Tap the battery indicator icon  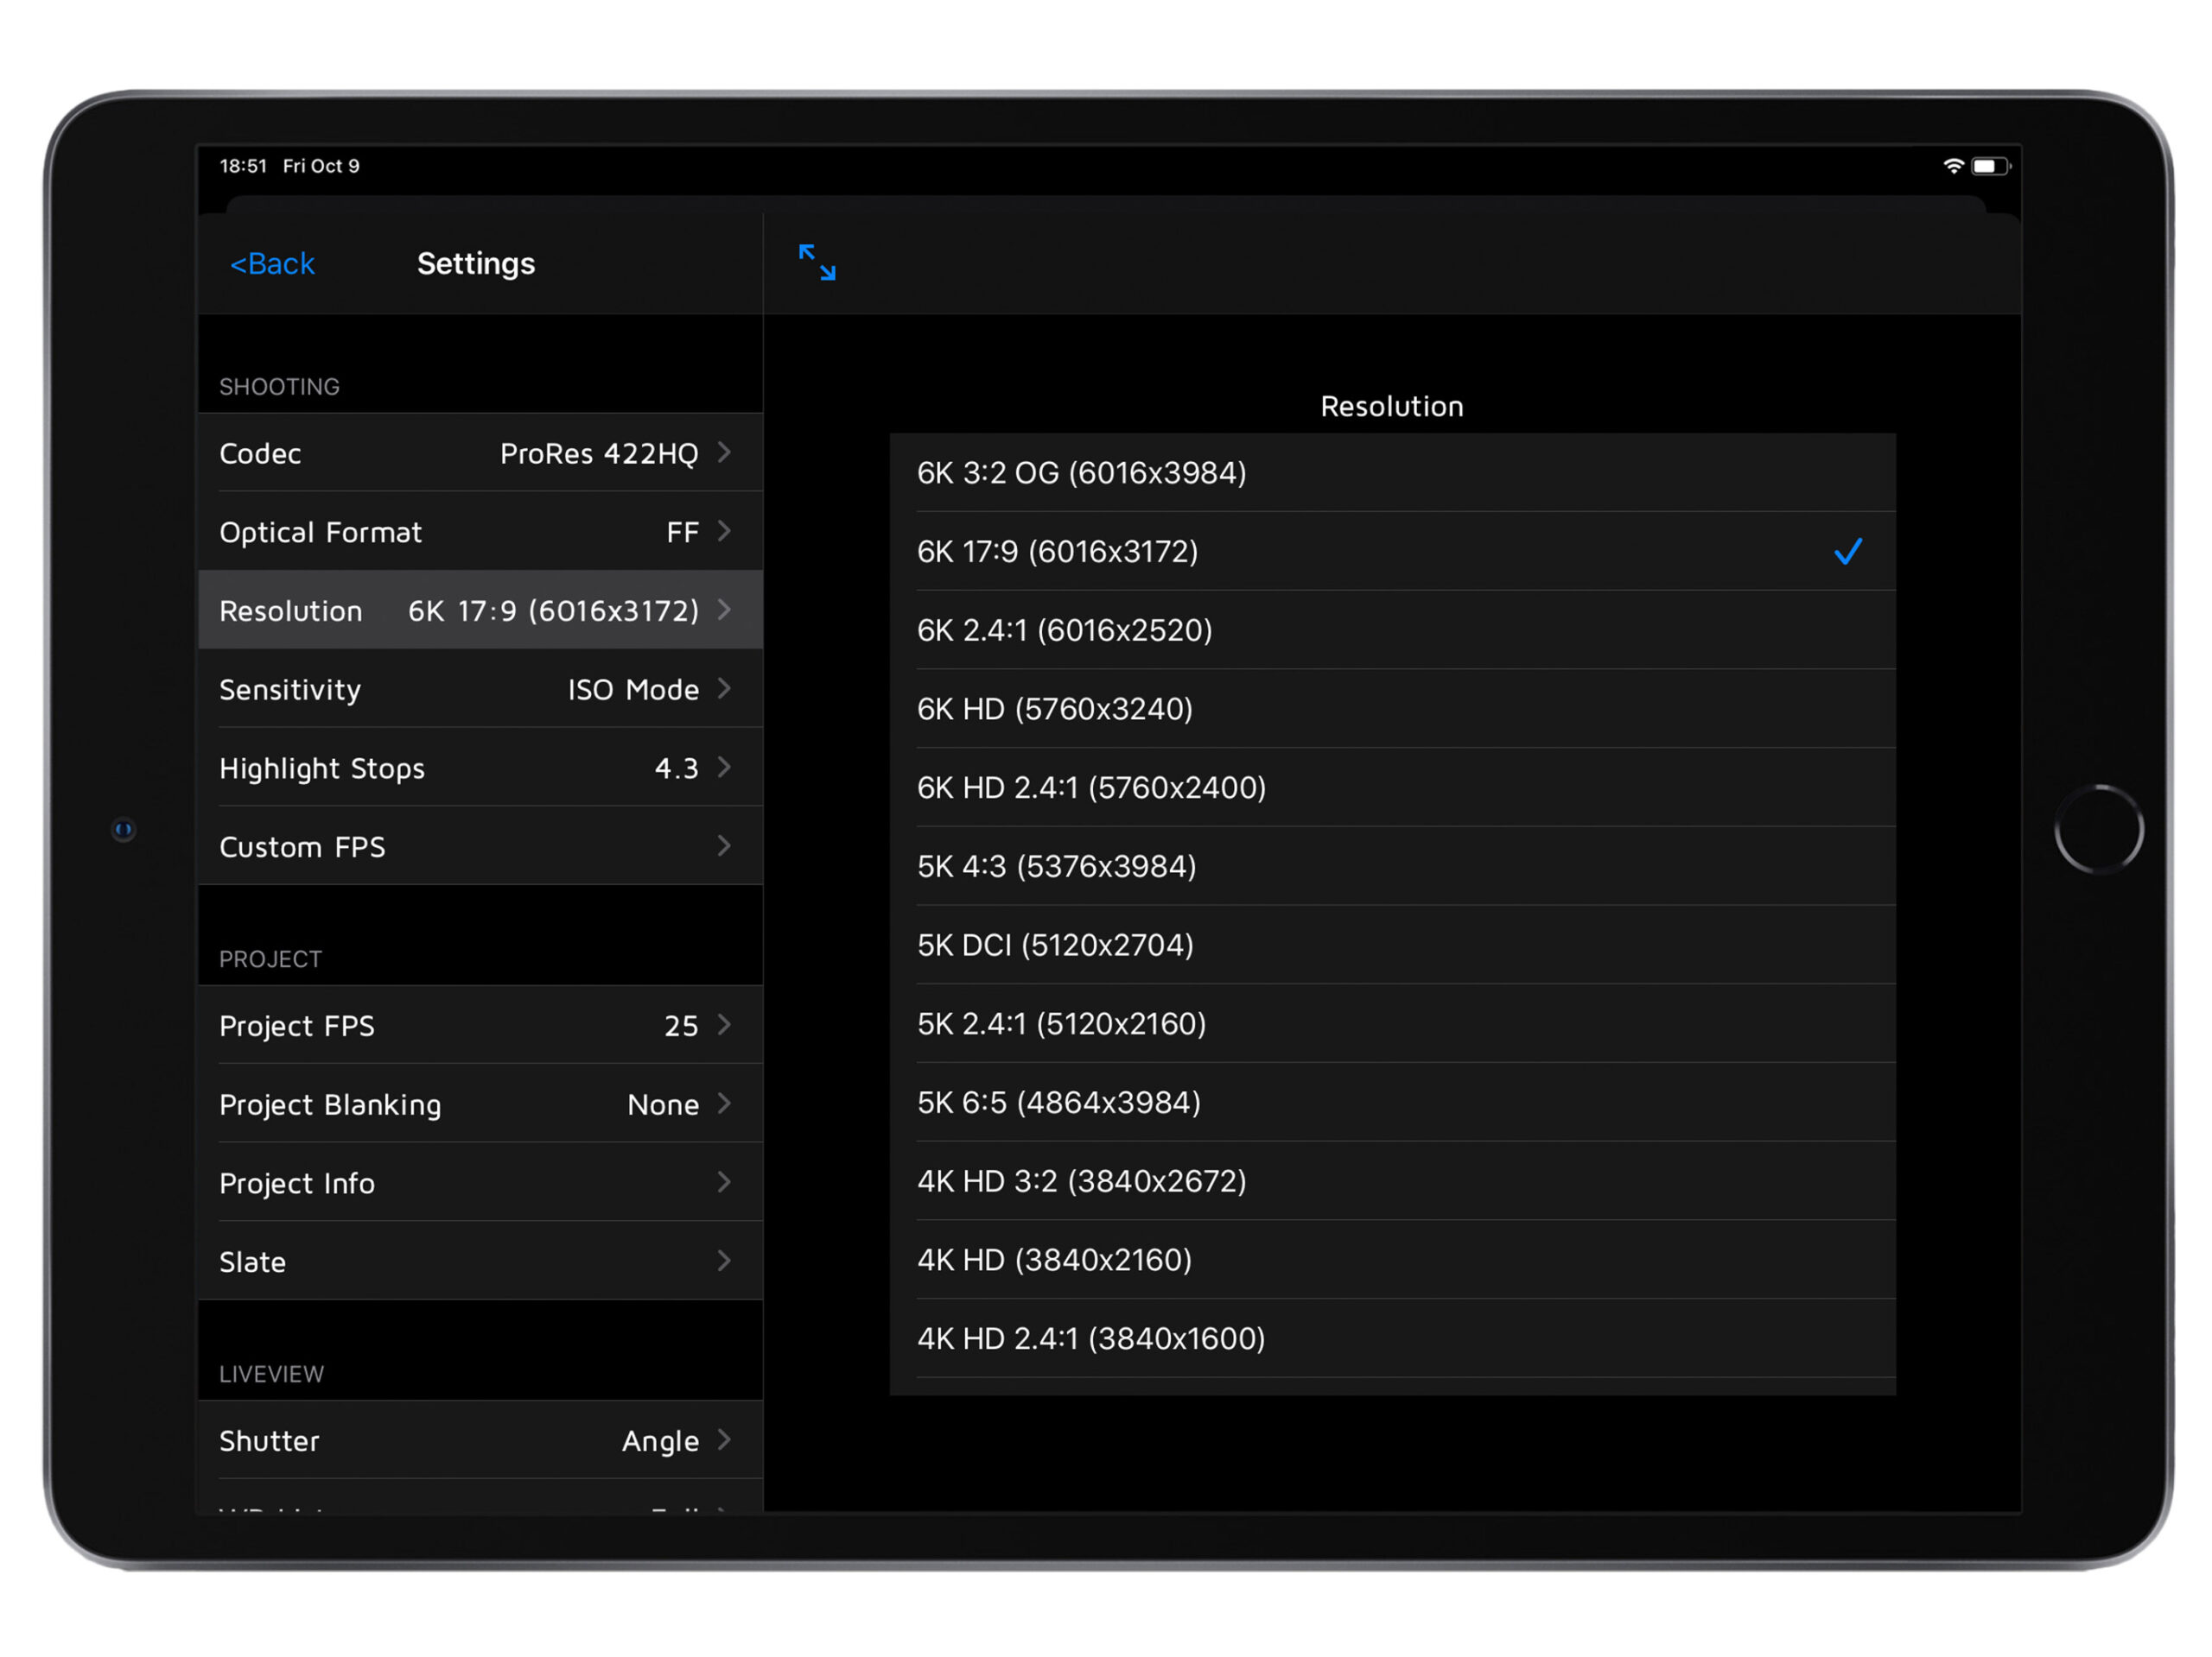tap(1989, 166)
